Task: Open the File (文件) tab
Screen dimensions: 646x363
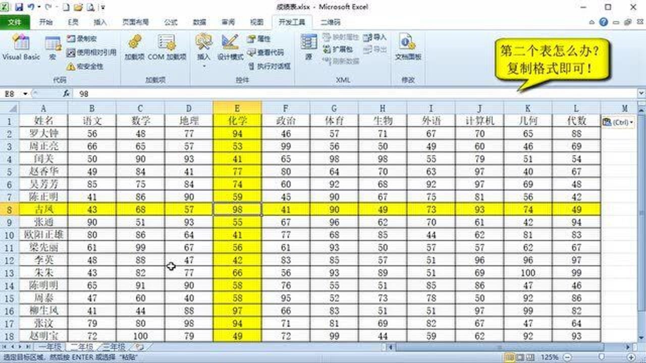Action: [x=15, y=22]
